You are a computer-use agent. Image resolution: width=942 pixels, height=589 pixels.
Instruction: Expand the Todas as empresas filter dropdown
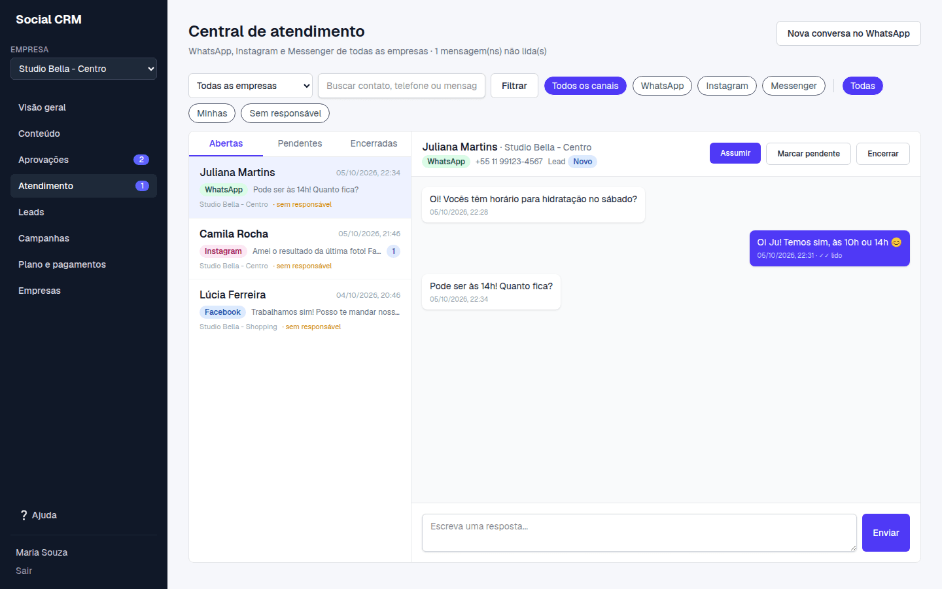(251, 86)
